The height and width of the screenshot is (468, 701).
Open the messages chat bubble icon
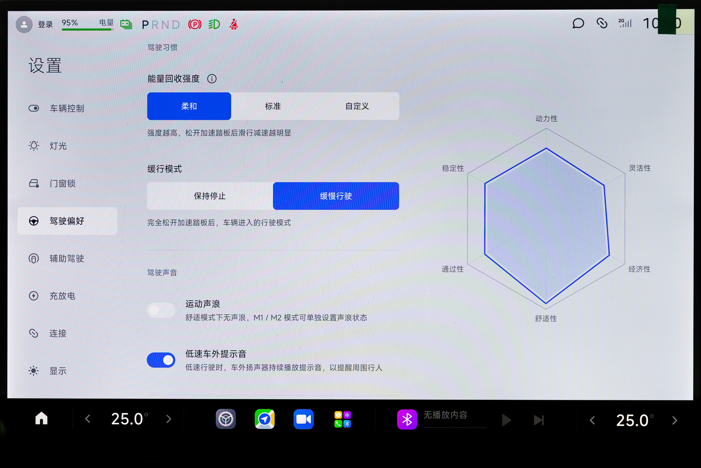[x=578, y=24]
